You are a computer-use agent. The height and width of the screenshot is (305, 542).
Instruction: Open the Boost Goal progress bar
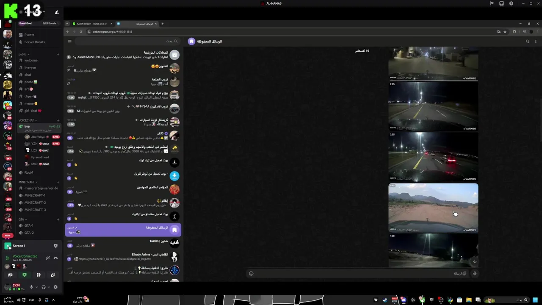click(x=39, y=23)
